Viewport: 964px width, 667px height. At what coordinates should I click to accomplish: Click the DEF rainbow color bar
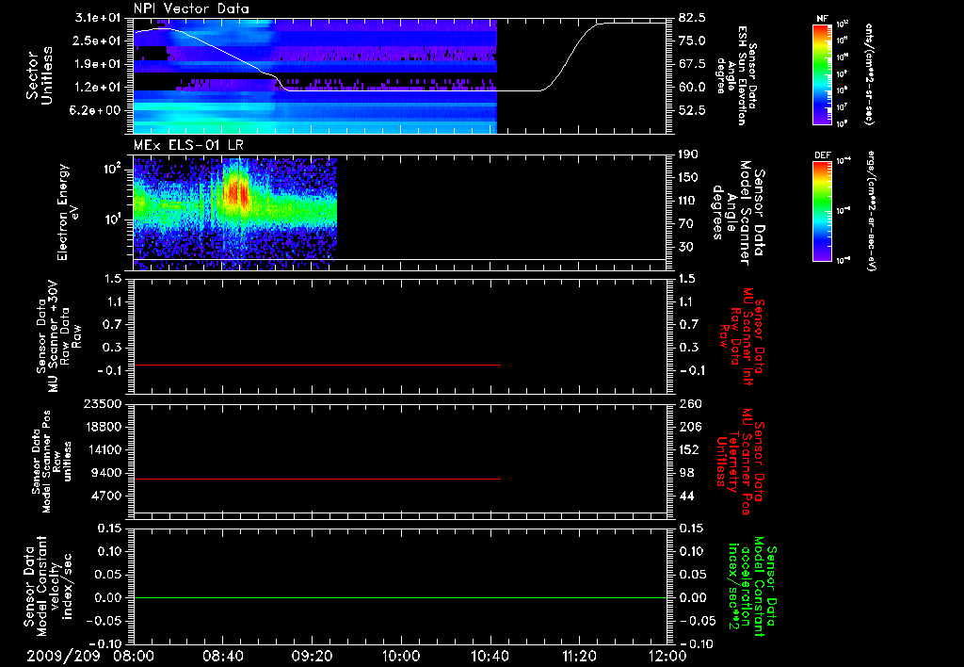[823, 212]
